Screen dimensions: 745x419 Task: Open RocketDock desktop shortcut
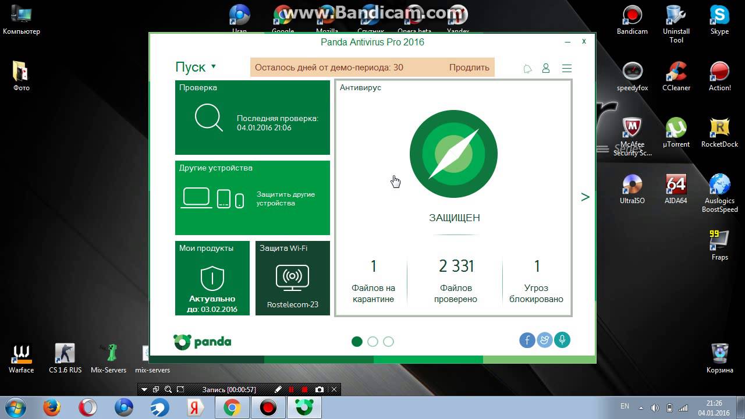click(x=719, y=133)
